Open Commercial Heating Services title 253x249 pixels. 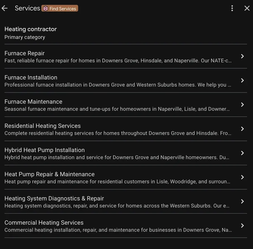[44, 223]
